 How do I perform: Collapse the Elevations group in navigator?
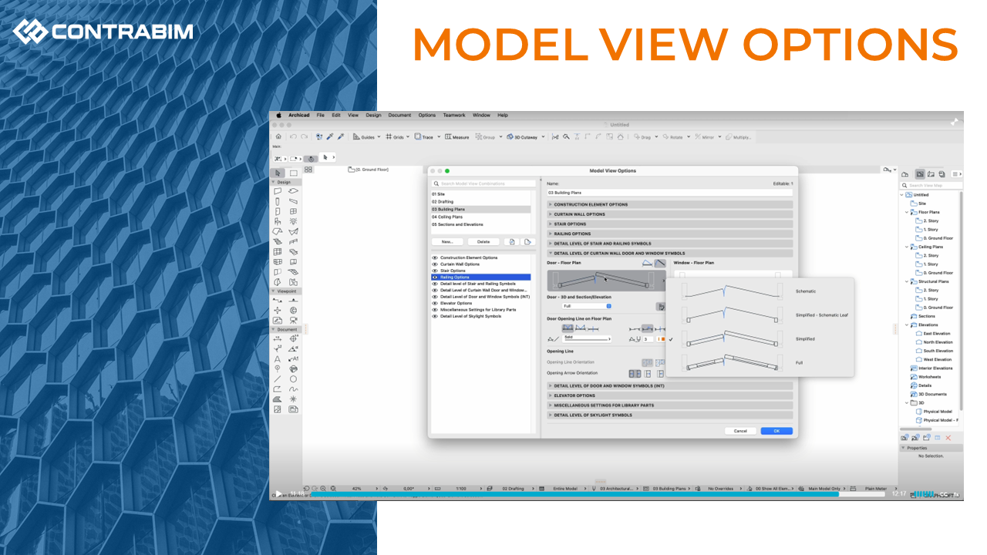pyautogui.click(x=907, y=325)
